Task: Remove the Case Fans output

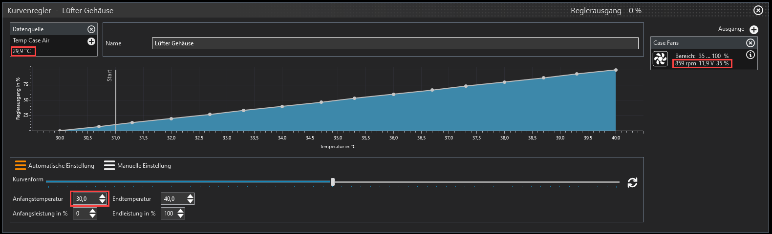Action: coord(750,43)
